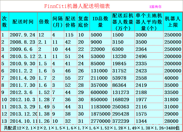Click the multiplier cell 1.52
Image resolution: width=183 pixels, height=132 pixels.
pos(44,92)
